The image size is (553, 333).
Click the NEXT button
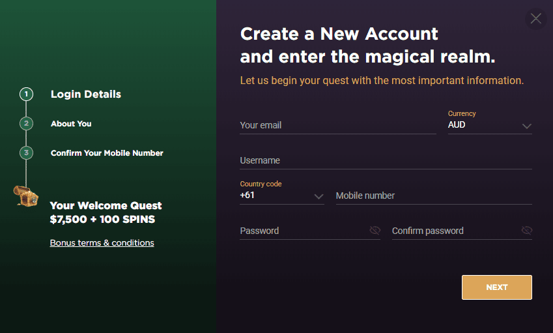pos(496,287)
